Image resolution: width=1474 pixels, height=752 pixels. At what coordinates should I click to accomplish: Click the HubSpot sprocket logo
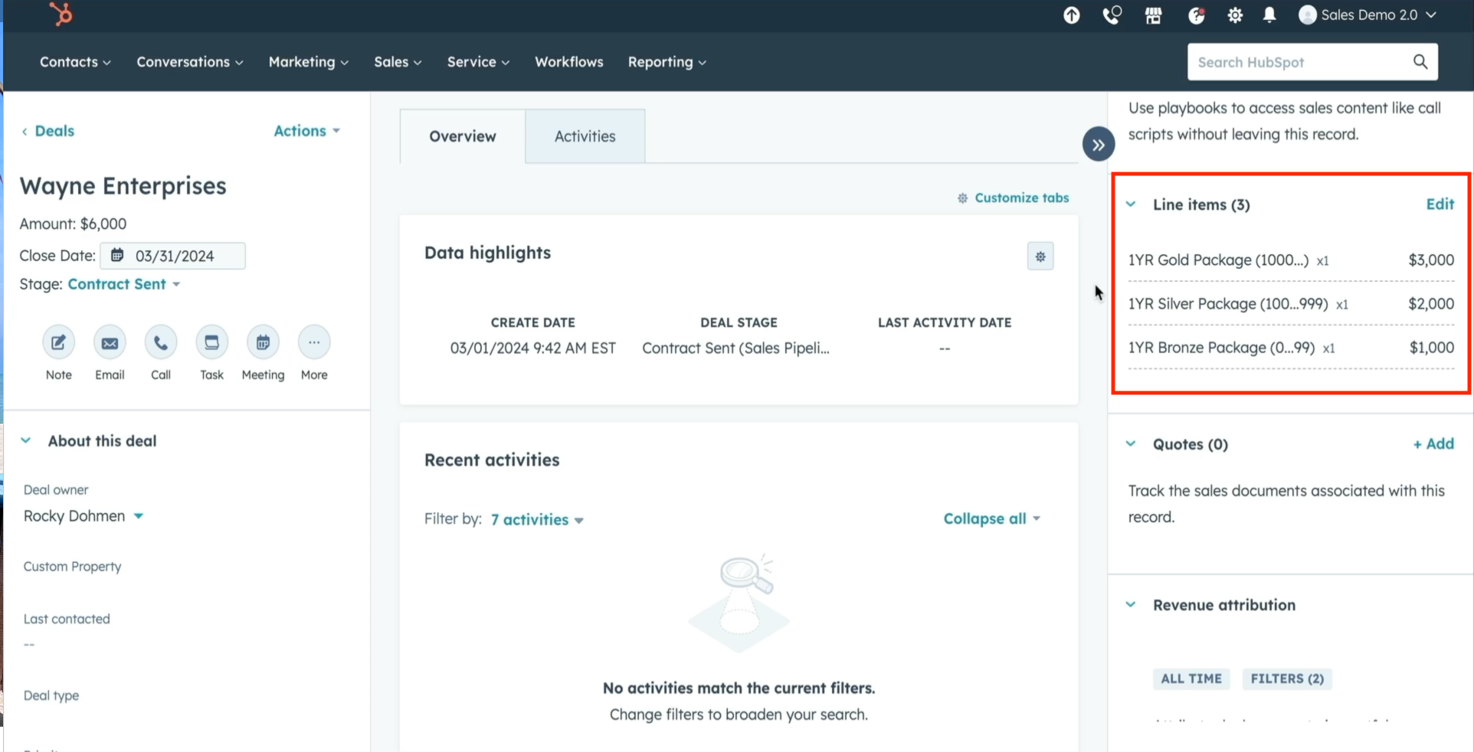tap(61, 15)
